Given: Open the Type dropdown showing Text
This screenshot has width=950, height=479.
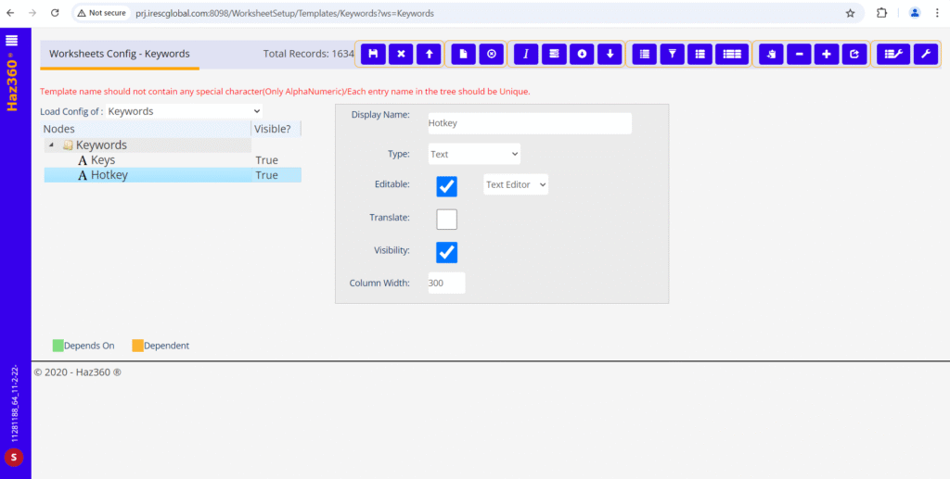Looking at the screenshot, I should pos(474,154).
